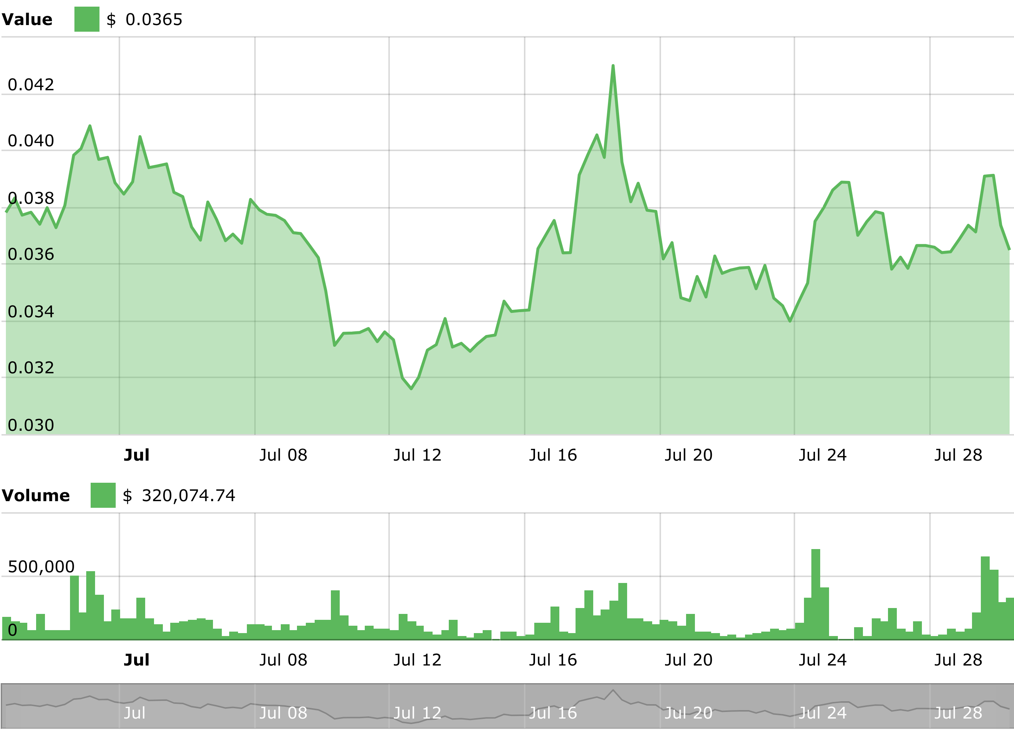Click the Jul 20 marker in the gray range navigator
The height and width of the screenshot is (737, 1014).
pos(689,713)
